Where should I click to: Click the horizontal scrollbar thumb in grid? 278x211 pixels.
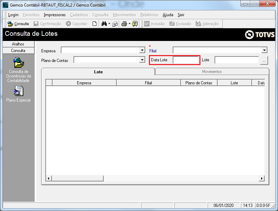pyautogui.click(x=78, y=178)
